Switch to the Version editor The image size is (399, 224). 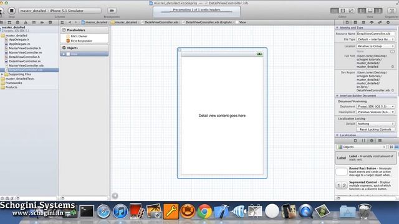tap(351, 11)
